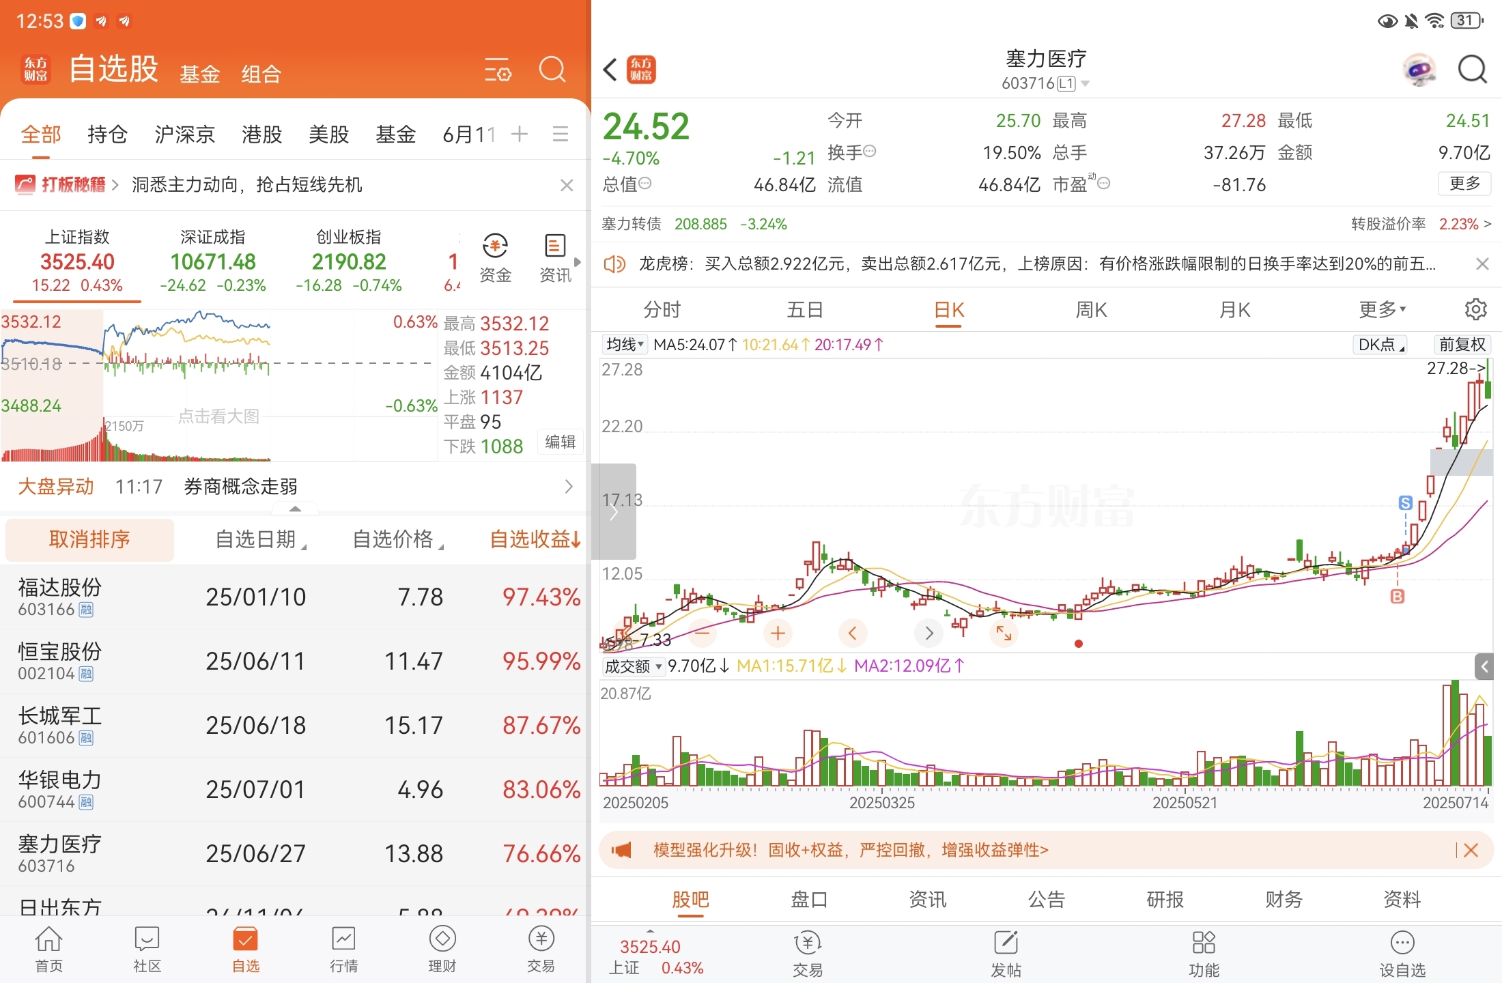Zoom out chart with minus button
The height and width of the screenshot is (983, 1502).
coord(702,633)
